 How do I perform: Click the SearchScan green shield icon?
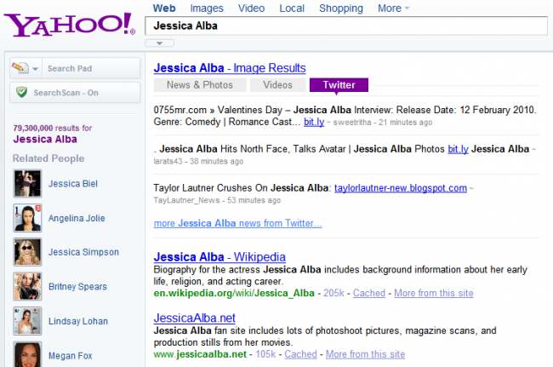tap(22, 93)
